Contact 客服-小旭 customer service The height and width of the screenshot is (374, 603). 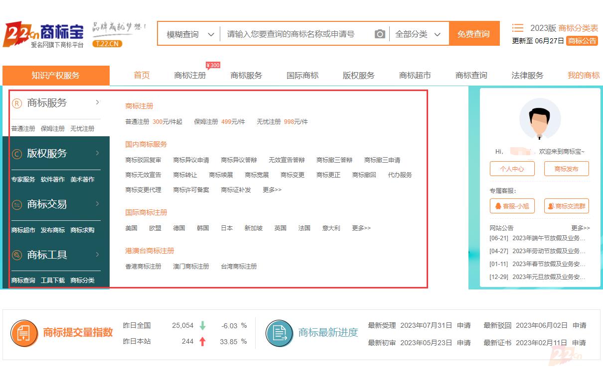(x=512, y=206)
